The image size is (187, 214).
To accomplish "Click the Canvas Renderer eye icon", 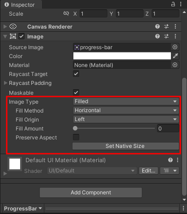I will click(x=13, y=26).
